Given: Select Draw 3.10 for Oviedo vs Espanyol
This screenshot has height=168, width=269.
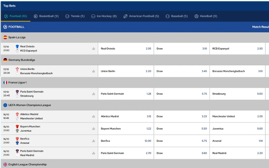Looking at the screenshot, I should (x=182, y=49).
